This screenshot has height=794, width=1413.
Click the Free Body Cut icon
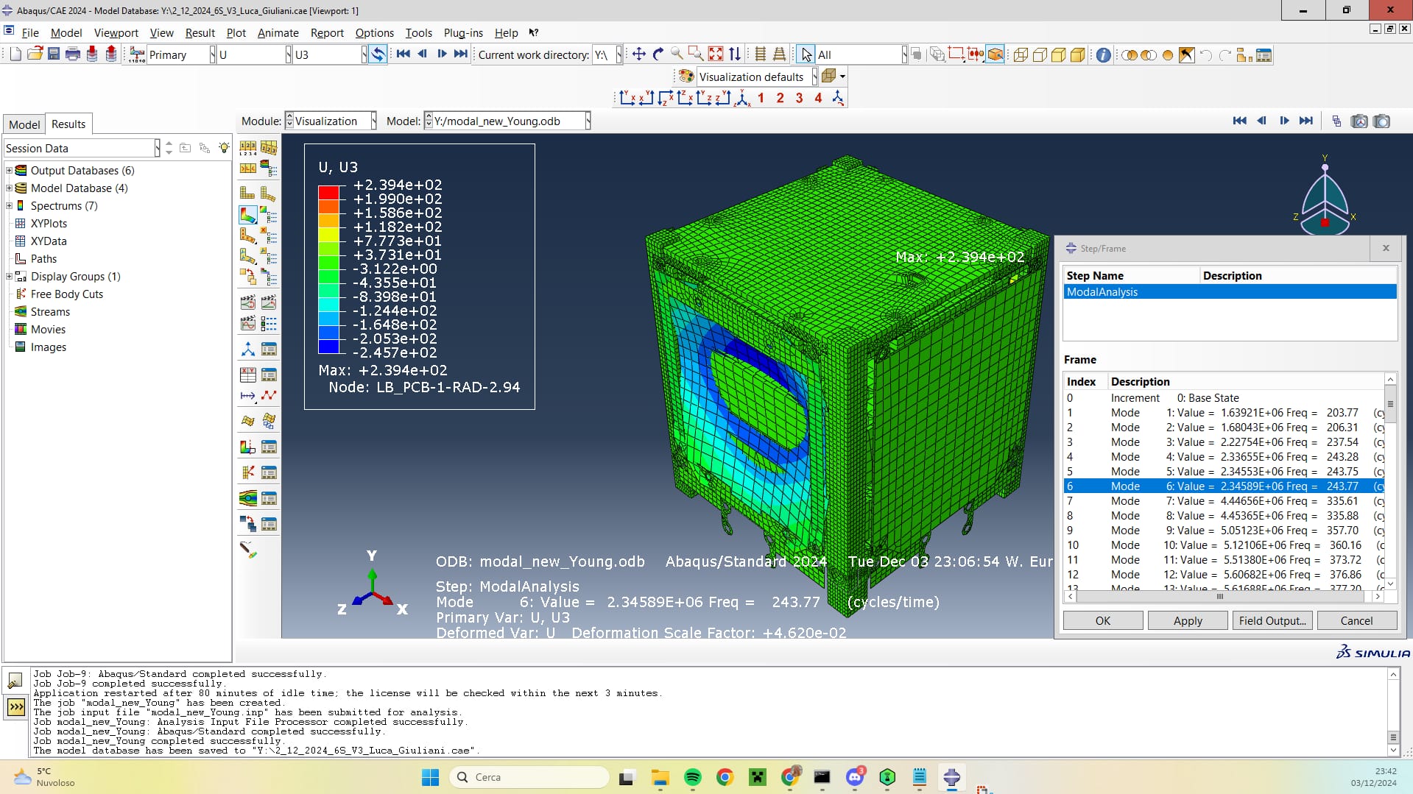click(x=247, y=472)
